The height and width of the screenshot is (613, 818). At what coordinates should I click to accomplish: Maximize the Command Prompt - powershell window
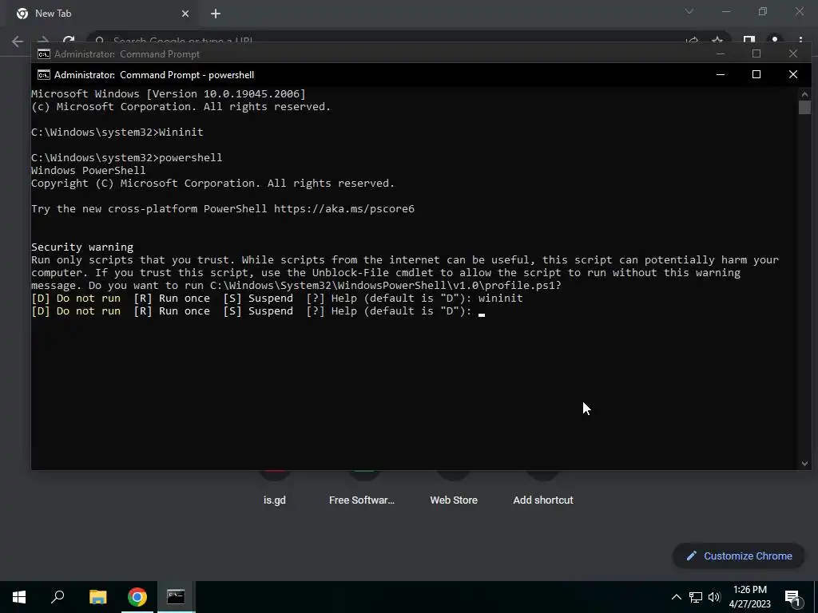[x=756, y=74]
